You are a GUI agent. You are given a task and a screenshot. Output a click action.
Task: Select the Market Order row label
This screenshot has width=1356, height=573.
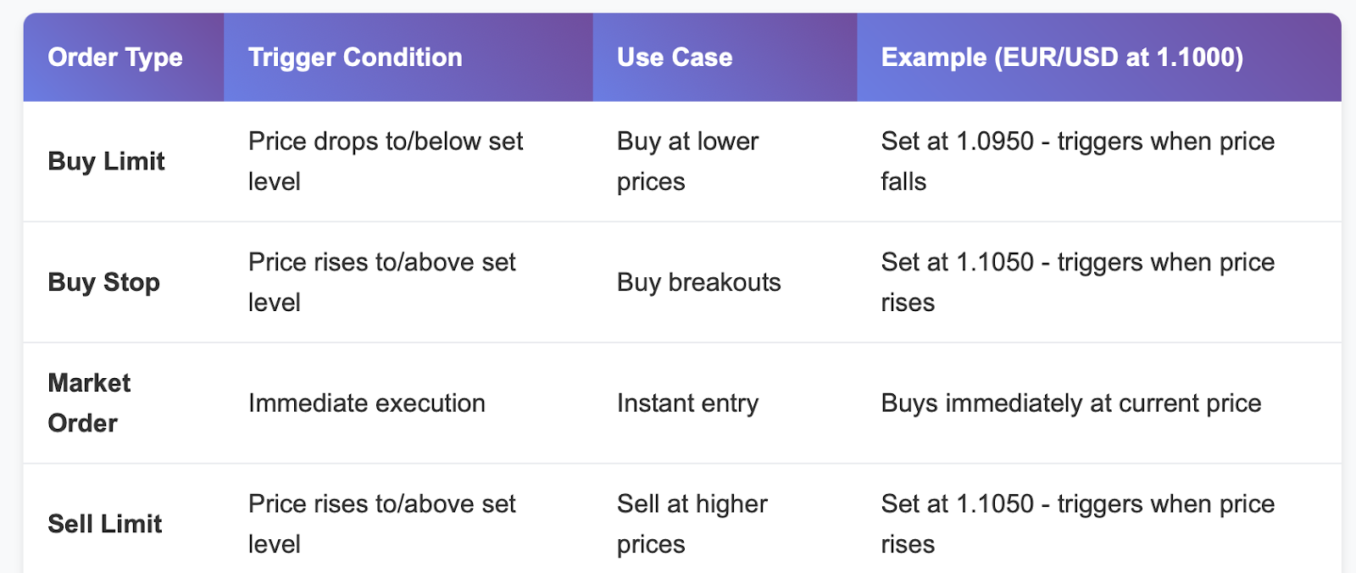click(89, 403)
